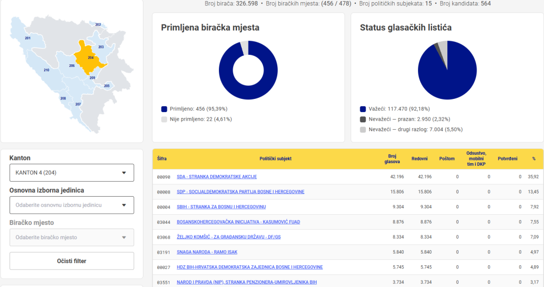The image size is (544, 287).
Task: Select canton 205 on the map
Action: [107, 86]
